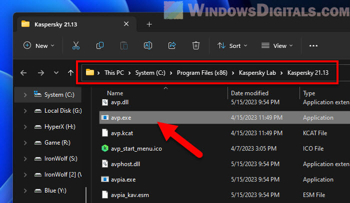Select IronWolf (S:) in sidebar

pyautogui.click(x=60, y=159)
